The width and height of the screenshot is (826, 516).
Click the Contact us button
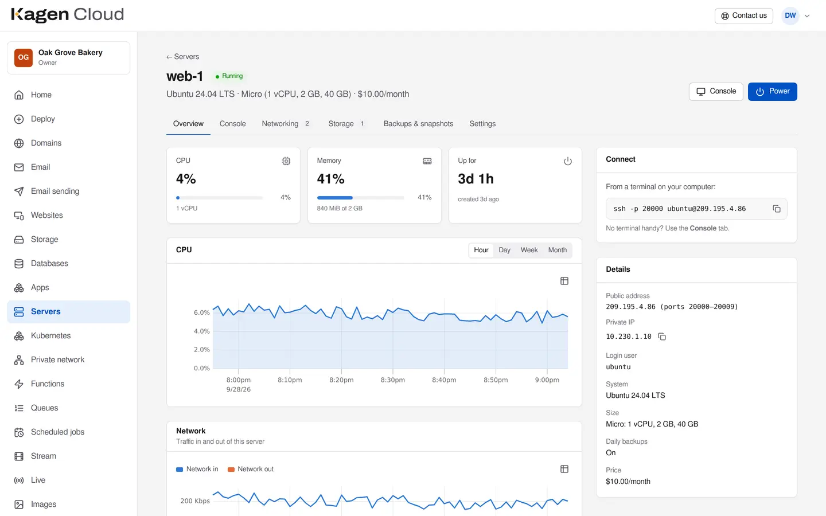pyautogui.click(x=744, y=16)
